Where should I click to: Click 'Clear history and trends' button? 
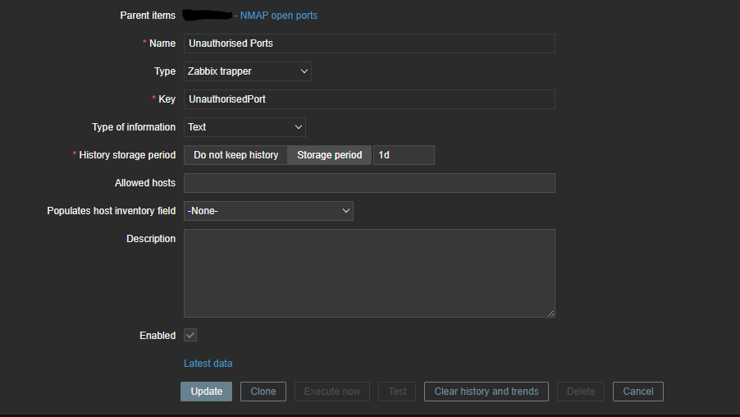pos(486,392)
